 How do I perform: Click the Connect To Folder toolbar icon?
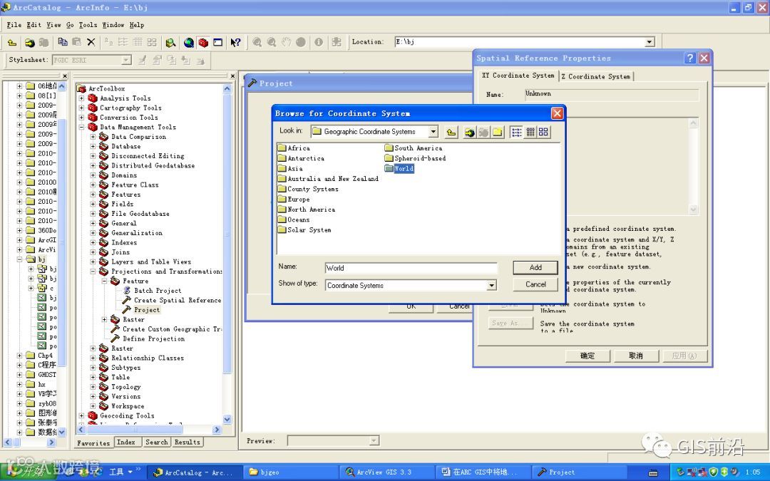(29, 43)
